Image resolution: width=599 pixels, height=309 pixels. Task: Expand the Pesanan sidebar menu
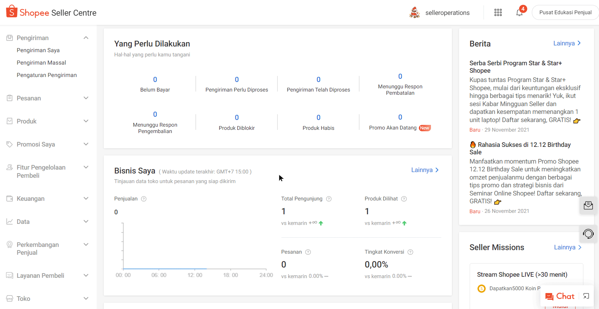click(x=86, y=98)
